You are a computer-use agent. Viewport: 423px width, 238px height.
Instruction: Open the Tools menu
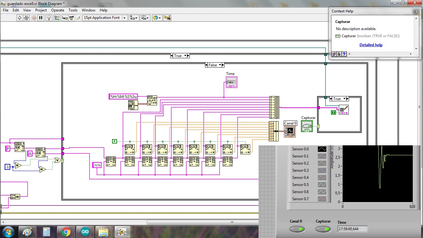click(73, 10)
